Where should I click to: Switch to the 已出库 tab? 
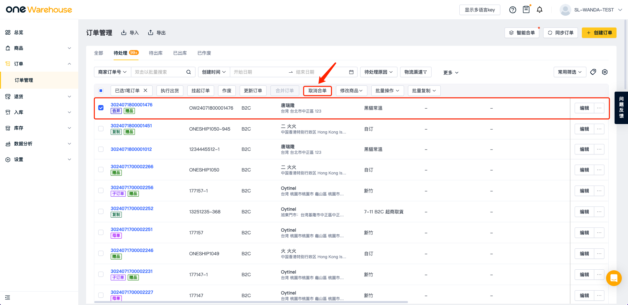tap(180, 53)
